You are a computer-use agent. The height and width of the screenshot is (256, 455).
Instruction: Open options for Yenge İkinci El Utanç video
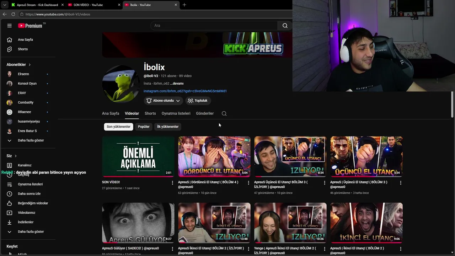coord(325,249)
